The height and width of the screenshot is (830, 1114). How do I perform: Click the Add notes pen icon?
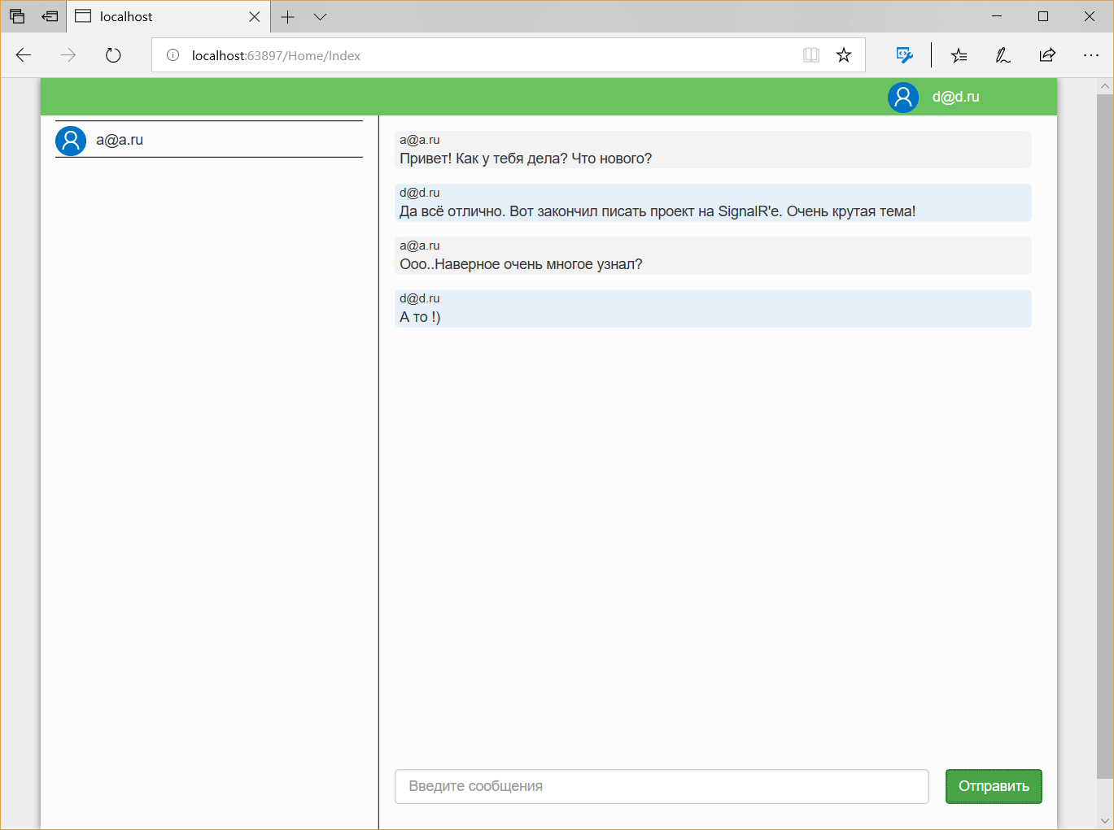pyautogui.click(x=1003, y=55)
